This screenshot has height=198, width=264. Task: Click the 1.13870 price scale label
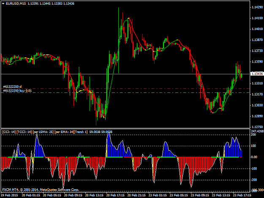click(257, 40)
